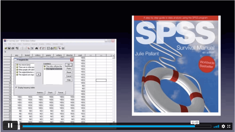Viewport: 235px width, 132px height.
Task: Open the video player settings gear
Action: pos(223,126)
